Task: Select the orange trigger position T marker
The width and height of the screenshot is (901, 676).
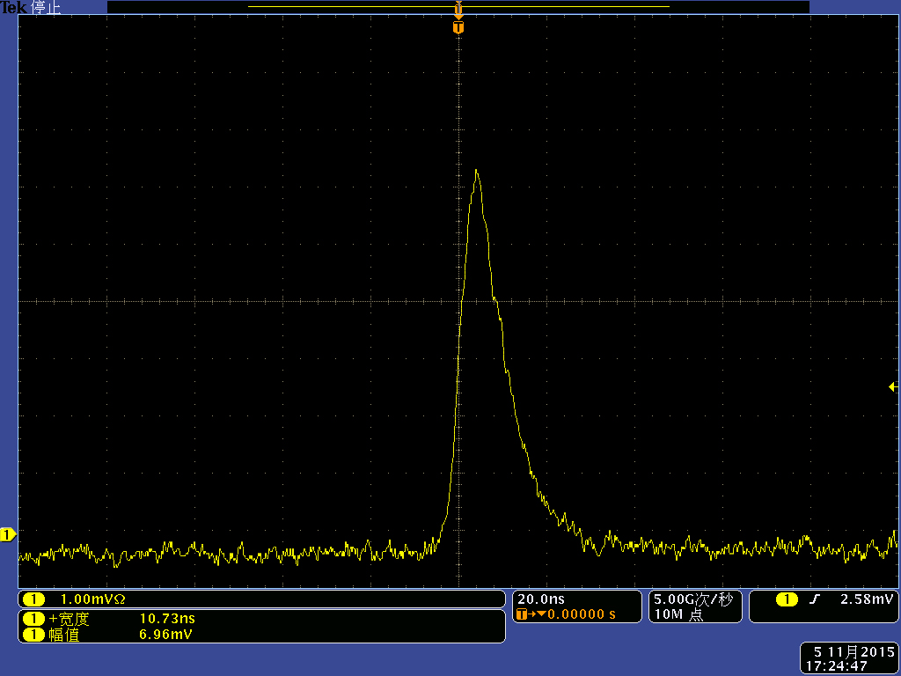Action: (458, 27)
